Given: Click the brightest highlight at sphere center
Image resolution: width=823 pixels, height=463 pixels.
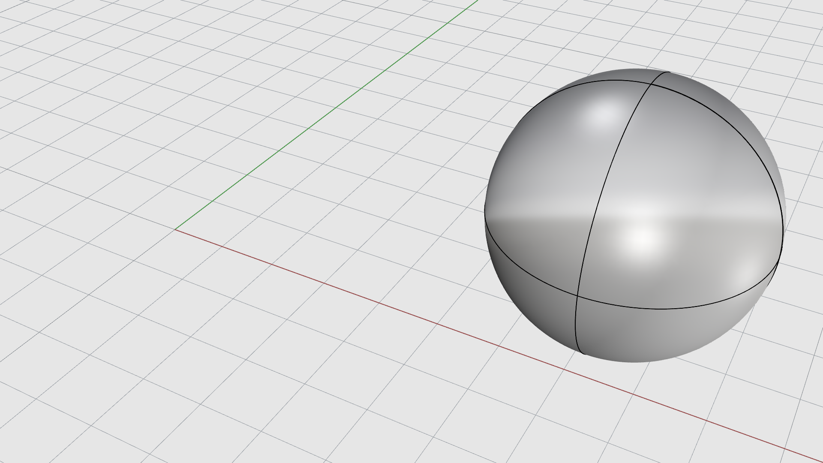Looking at the screenshot, I should click(643, 238).
